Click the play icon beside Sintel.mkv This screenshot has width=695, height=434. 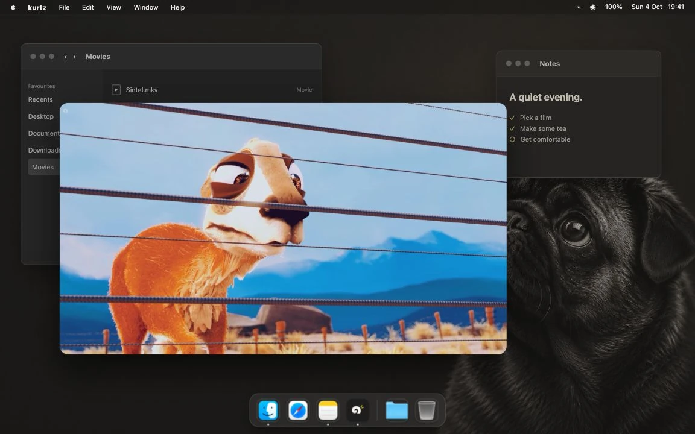(x=116, y=90)
